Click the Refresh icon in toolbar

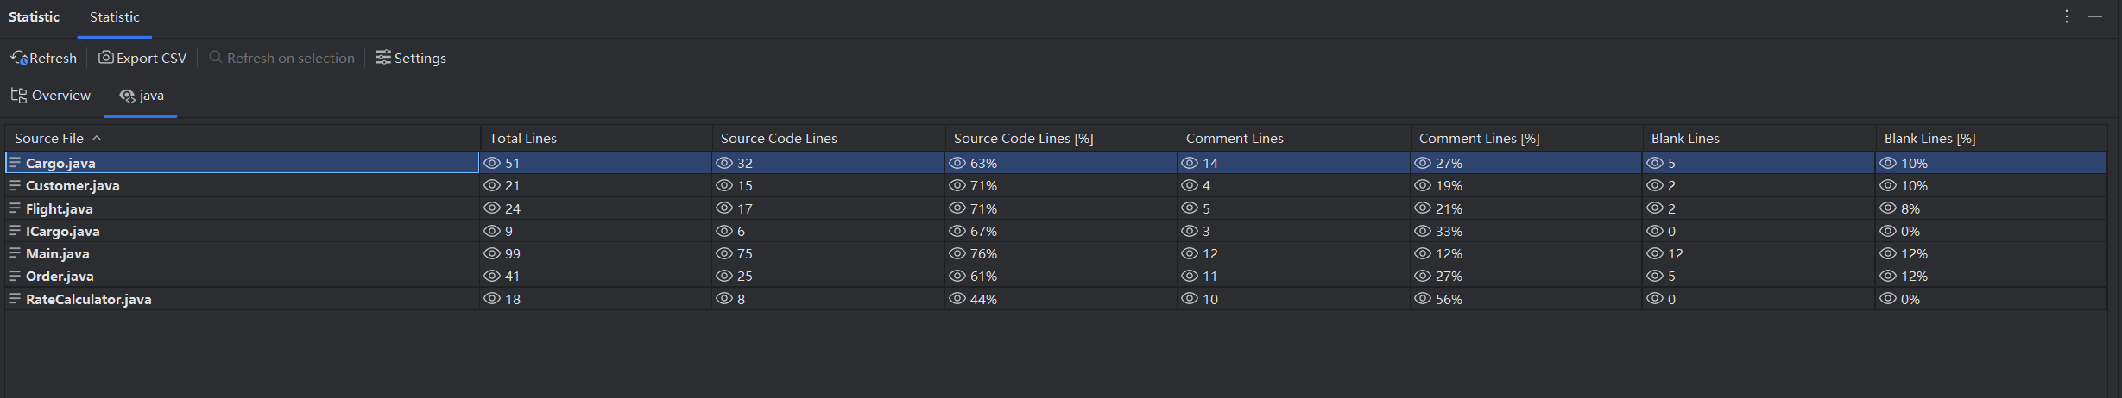(19, 58)
